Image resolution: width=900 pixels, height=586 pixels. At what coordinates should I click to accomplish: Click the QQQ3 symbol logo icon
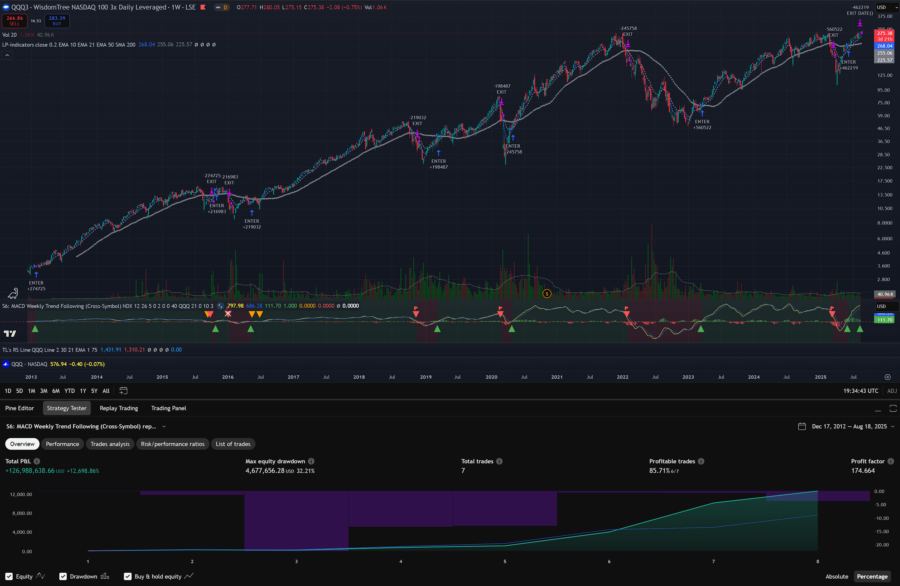pos(6,7)
